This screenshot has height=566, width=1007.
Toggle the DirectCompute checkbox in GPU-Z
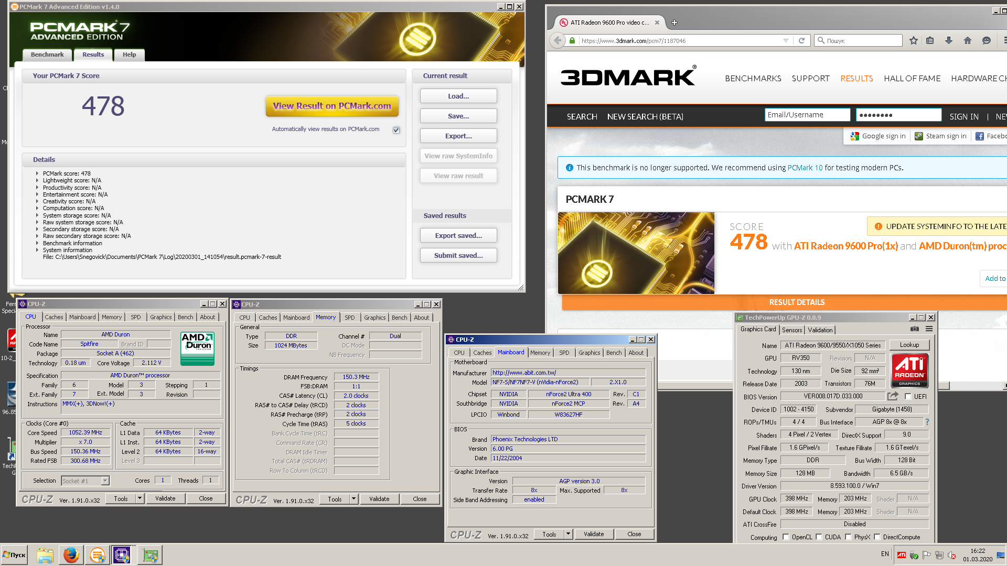[877, 537]
